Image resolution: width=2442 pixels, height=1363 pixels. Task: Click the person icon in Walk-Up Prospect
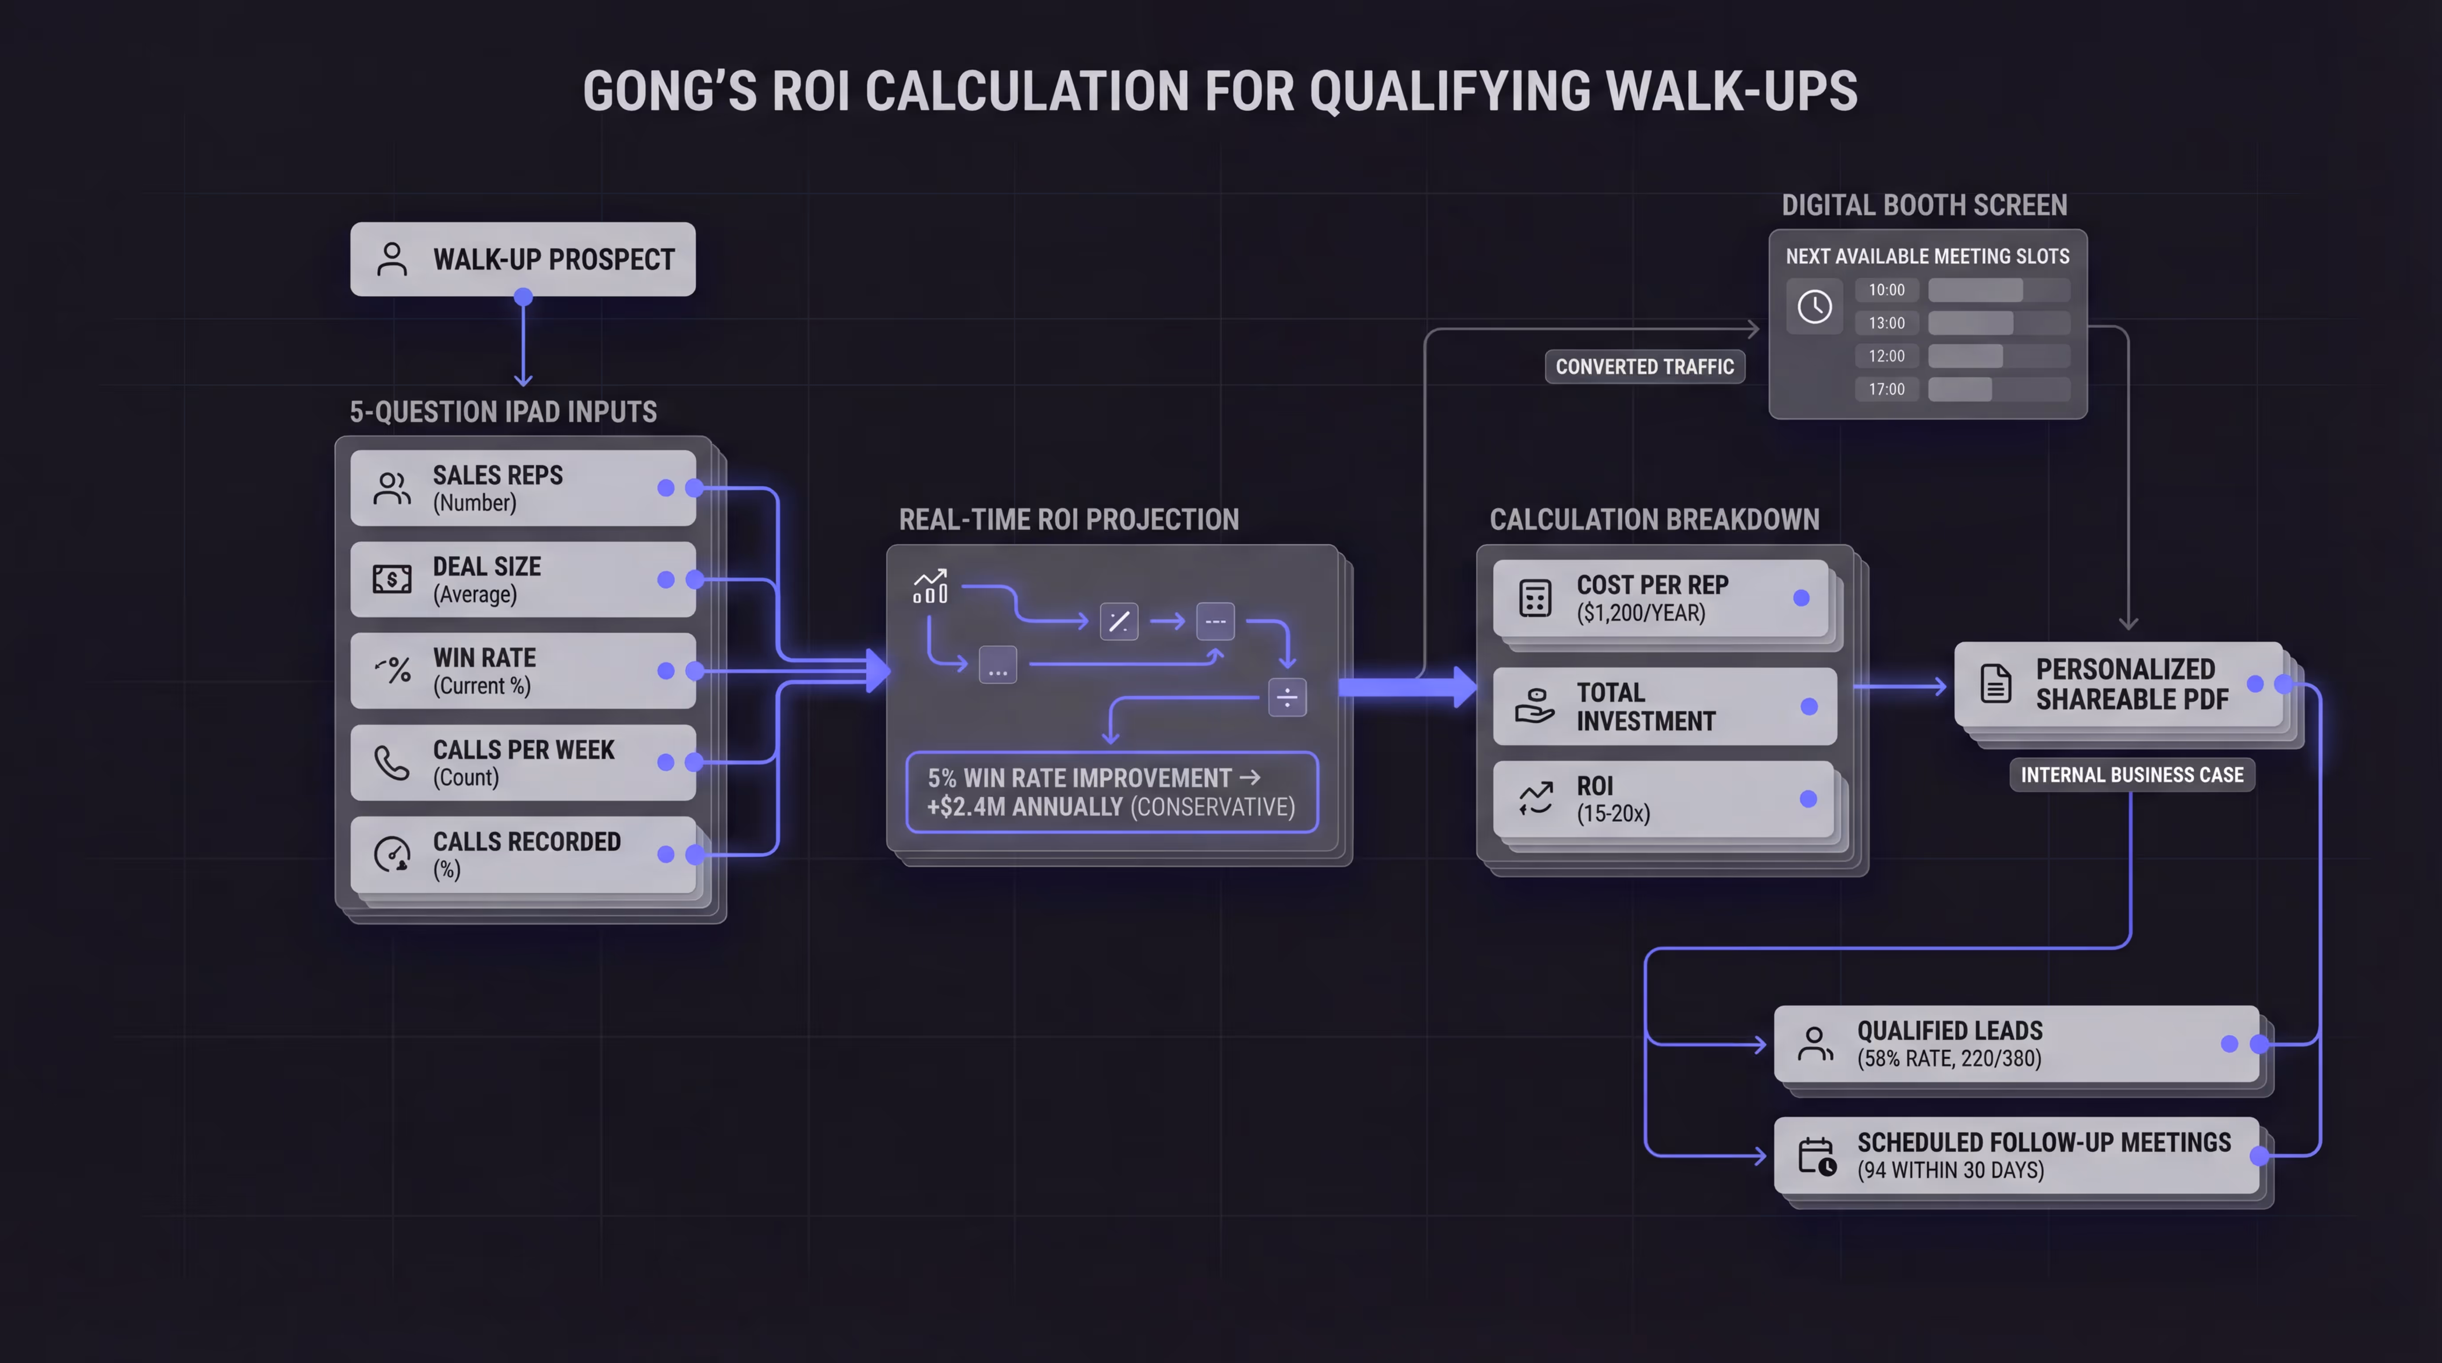[x=391, y=259]
